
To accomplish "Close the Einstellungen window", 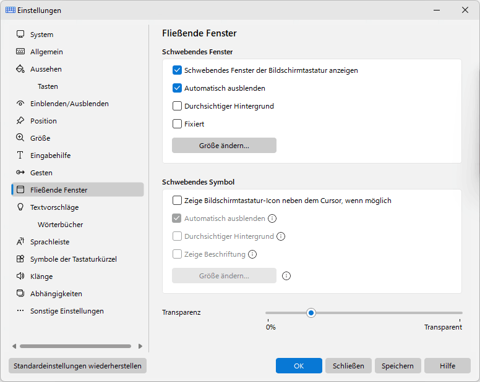I will 465,10.
